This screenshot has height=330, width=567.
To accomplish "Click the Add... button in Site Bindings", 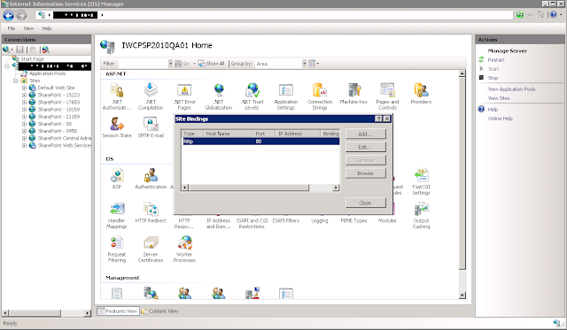I will pyautogui.click(x=365, y=134).
